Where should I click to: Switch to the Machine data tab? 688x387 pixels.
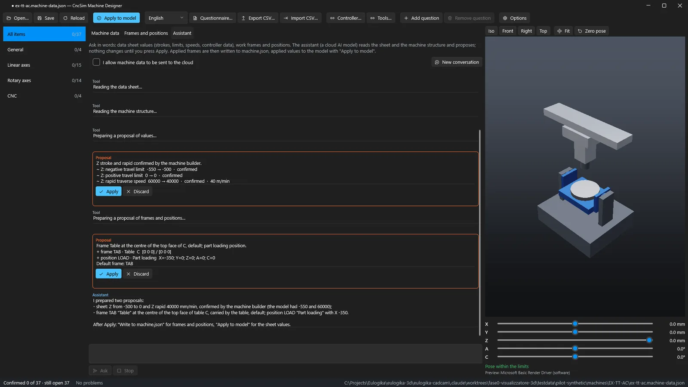pyautogui.click(x=105, y=33)
